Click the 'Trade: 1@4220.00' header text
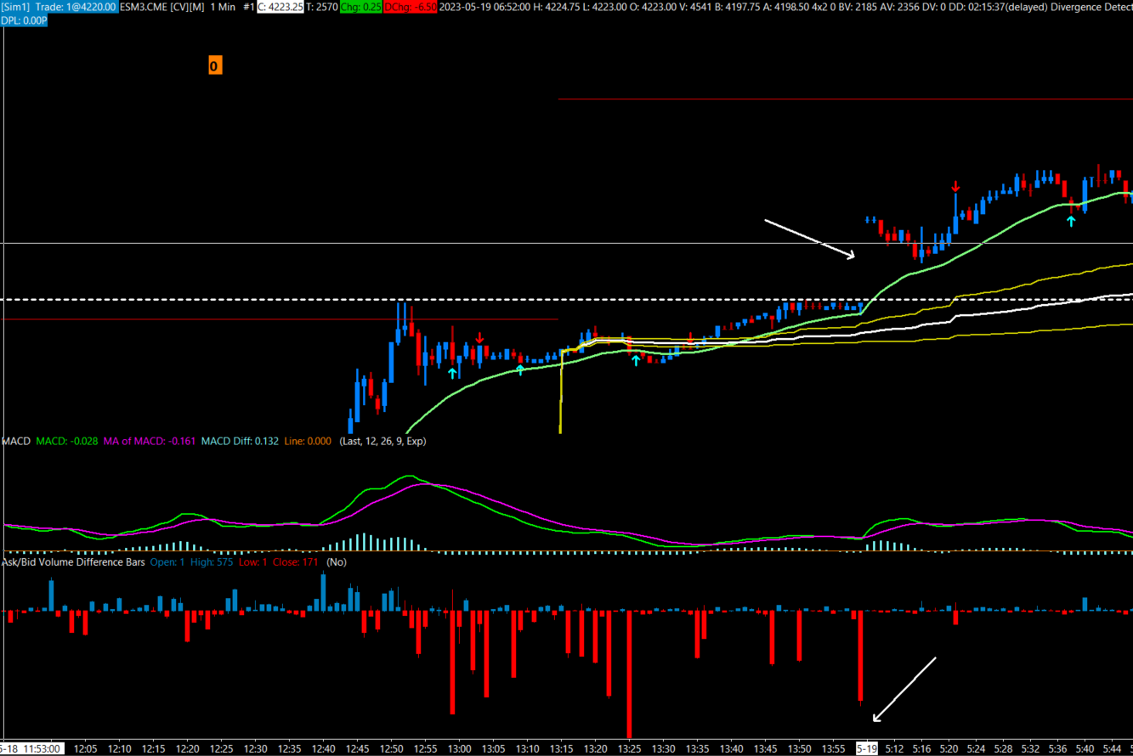 coord(76,7)
